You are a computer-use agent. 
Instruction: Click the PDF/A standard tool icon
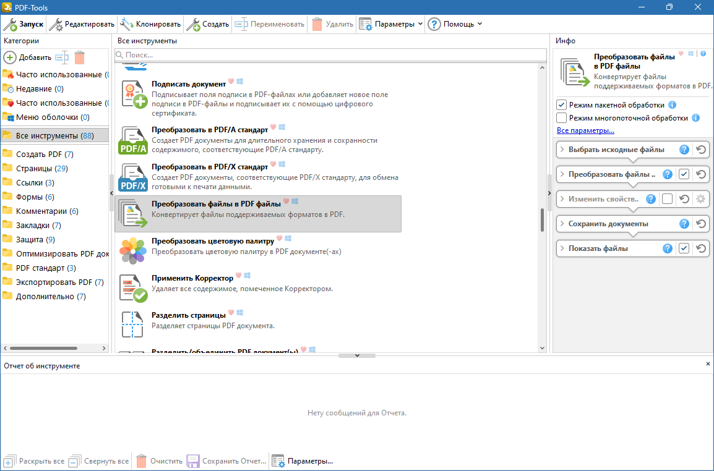pyautogui.click(x=133, y=140)
